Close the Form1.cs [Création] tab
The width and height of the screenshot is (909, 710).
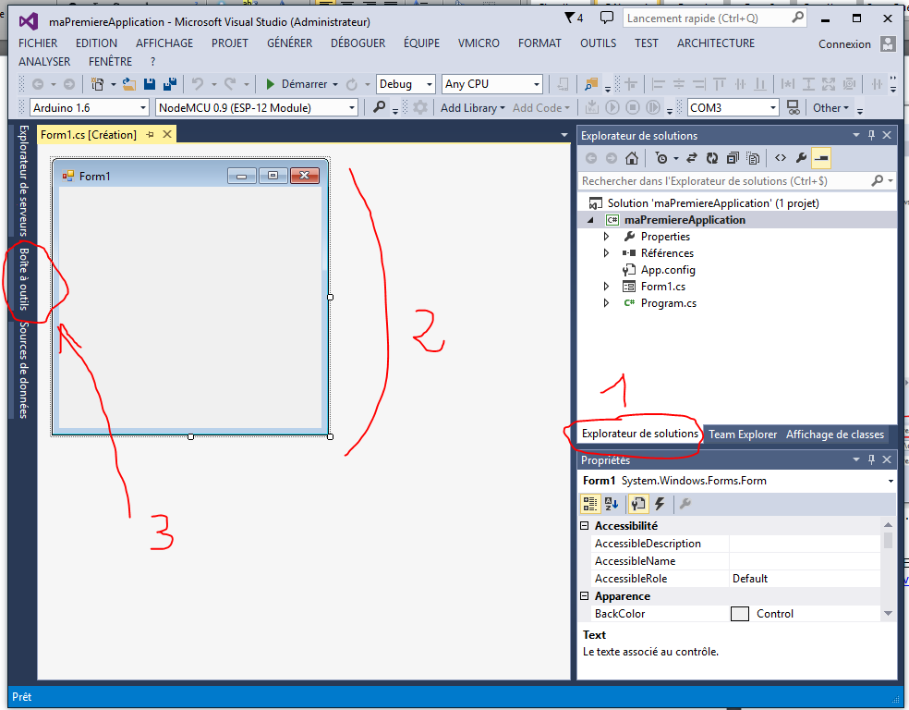tap(167, 135)
